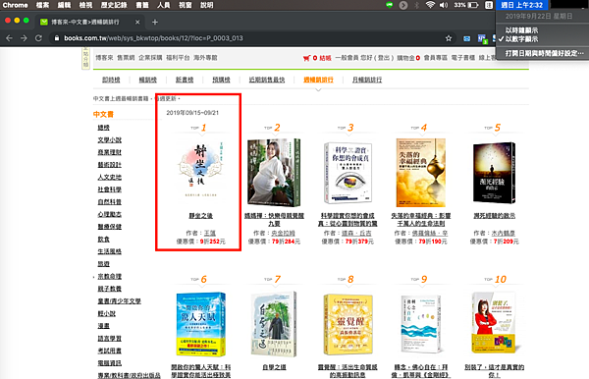Click the 登出 logout link
This screenshot has height=379, width=589.
384,58
